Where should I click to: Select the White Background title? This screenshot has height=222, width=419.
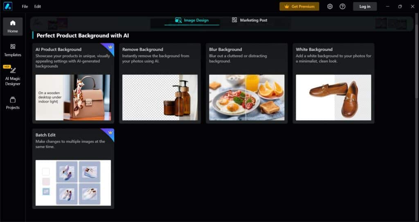[x=314, y=49]
